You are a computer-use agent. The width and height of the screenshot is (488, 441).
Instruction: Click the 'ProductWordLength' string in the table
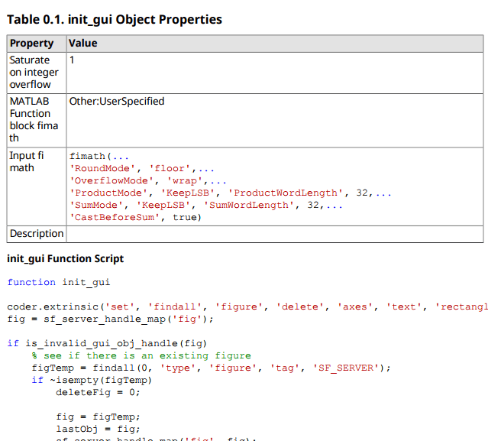pyautogui.click(x=287, y=193)
